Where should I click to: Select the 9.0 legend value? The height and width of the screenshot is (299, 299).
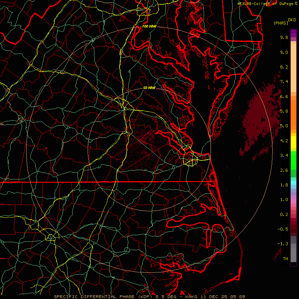[284, 52]
